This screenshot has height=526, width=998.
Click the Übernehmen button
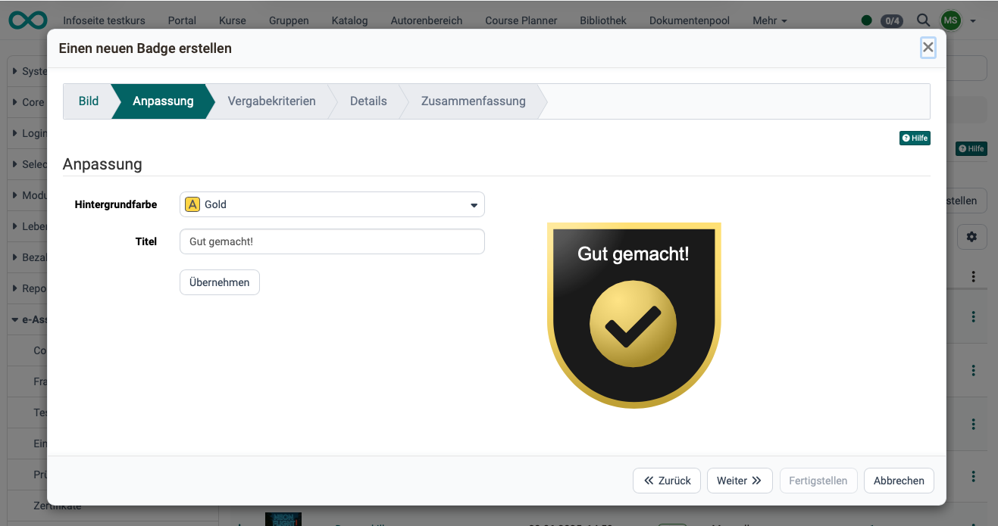click(220, 282)
